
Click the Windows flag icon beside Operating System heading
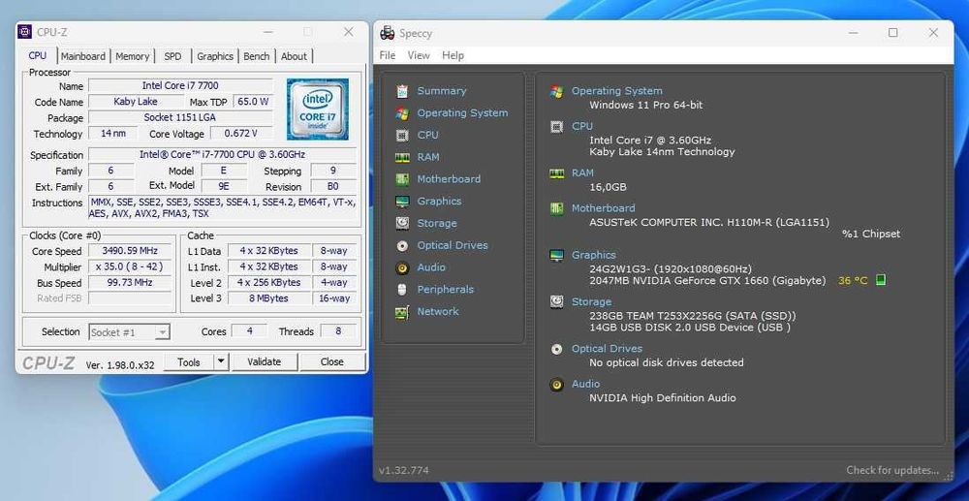(557, 91)
